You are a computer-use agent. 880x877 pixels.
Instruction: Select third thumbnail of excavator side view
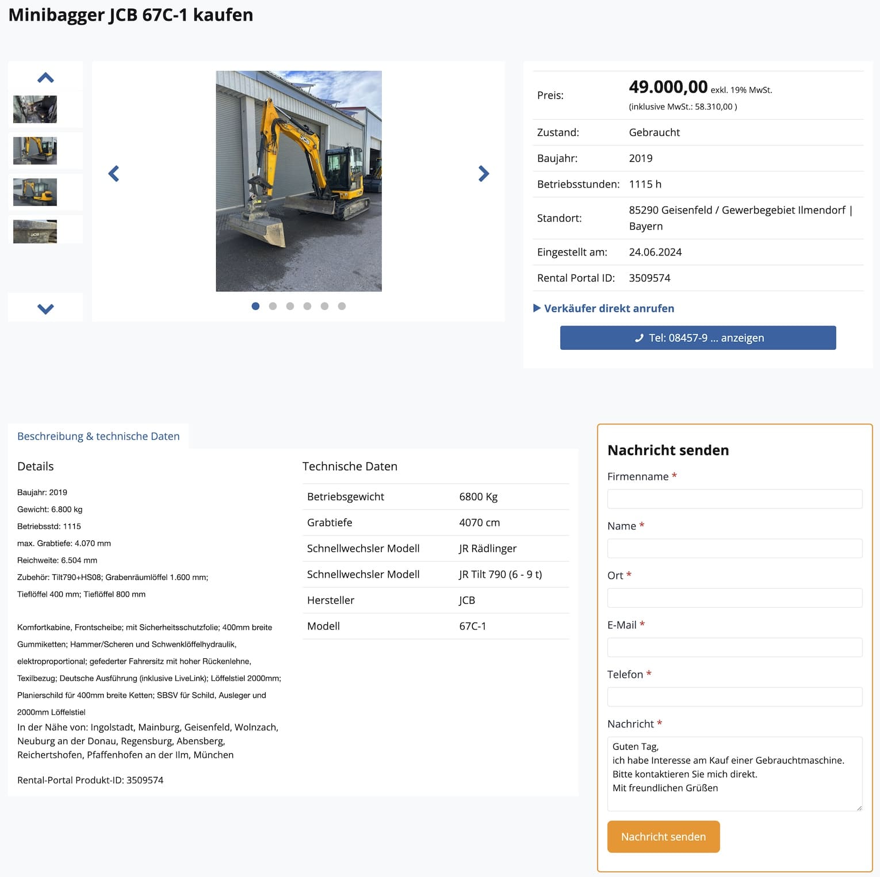coord(35,192)
